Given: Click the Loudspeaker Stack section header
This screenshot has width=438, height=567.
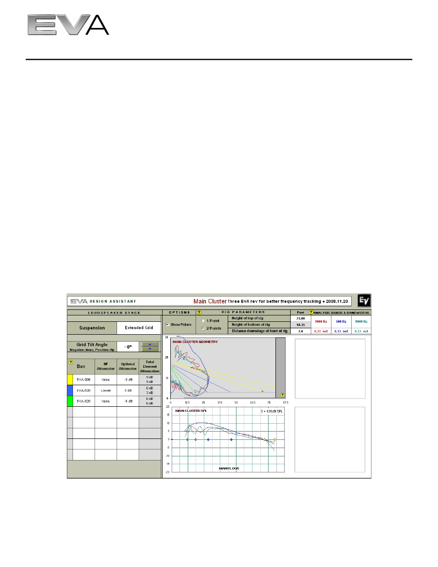Looking at the screenshot, I should [x=114, y=313].
